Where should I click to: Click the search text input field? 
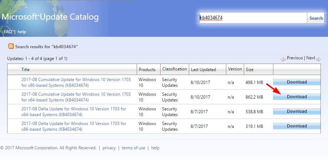click(253, 18)
